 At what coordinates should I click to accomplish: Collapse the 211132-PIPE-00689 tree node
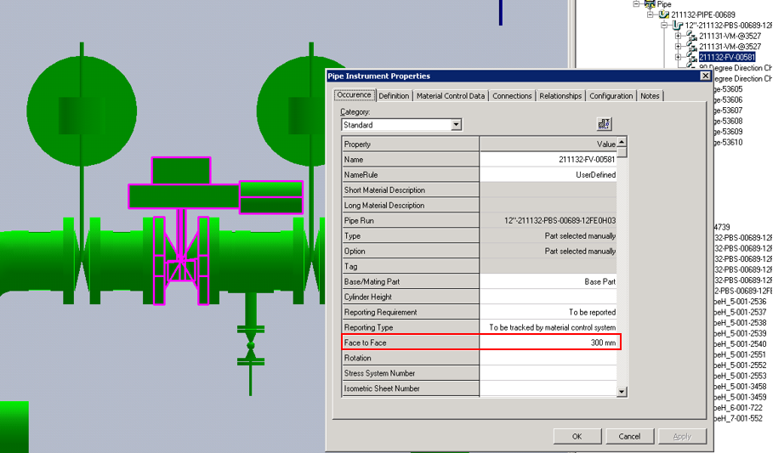[651, 14]
